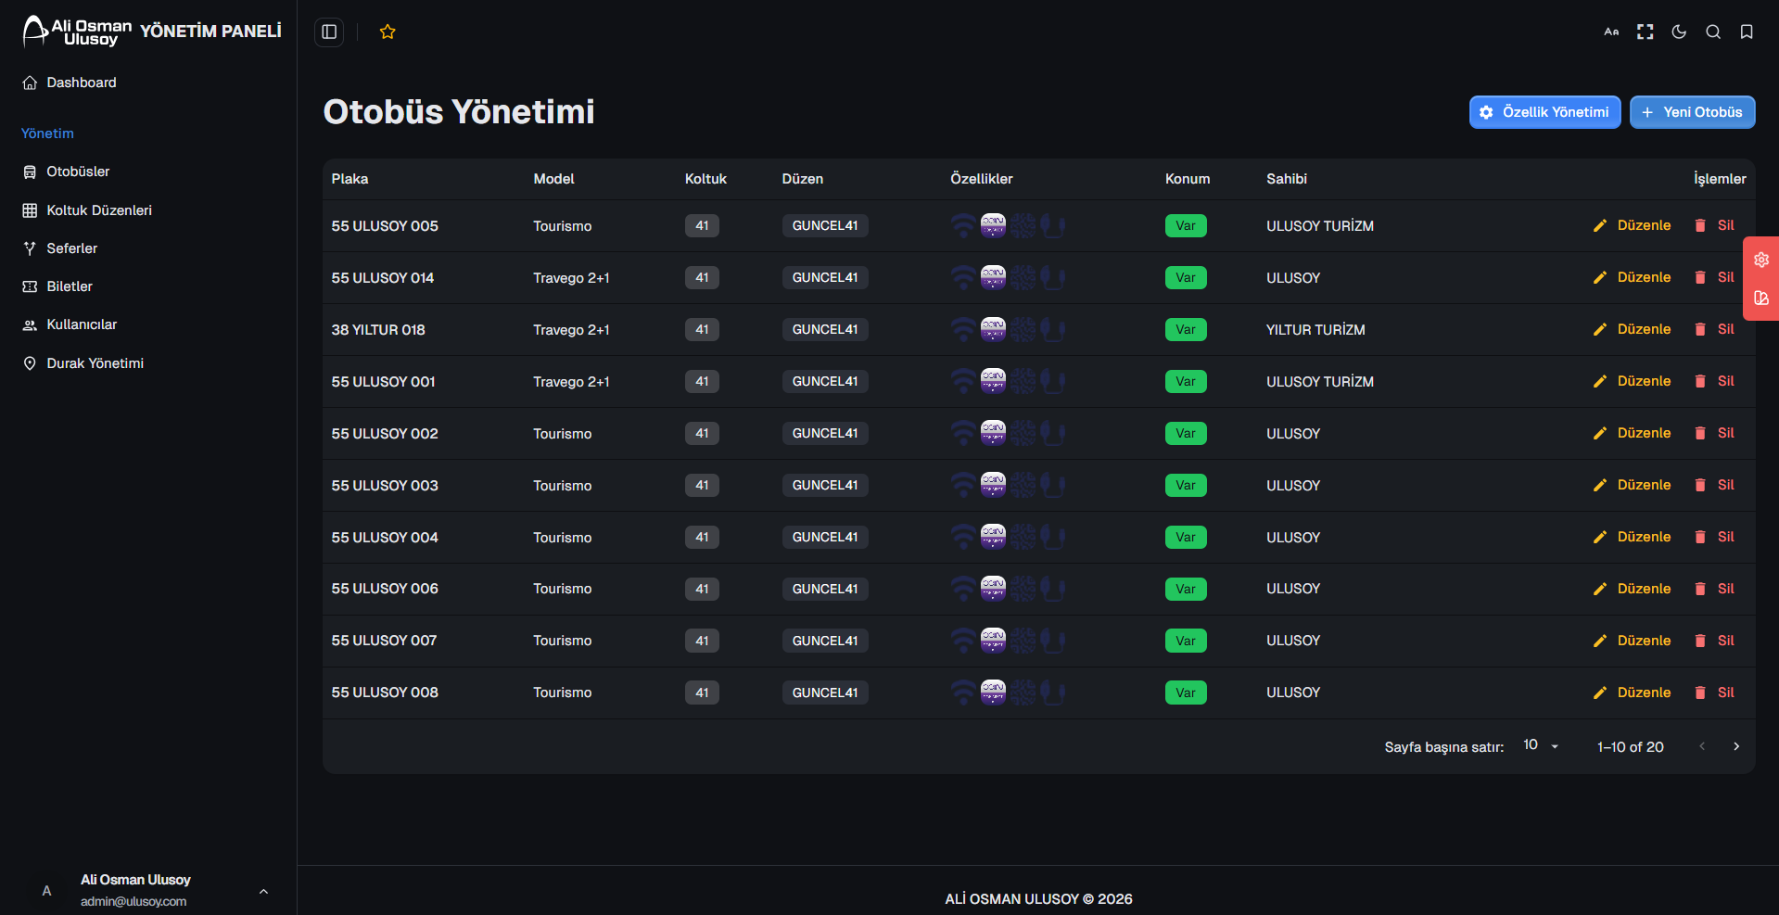Viewport: 1779px width, 915px height.
Task: Toggle dark mode moon icon
Action: tap(1679, 32)
